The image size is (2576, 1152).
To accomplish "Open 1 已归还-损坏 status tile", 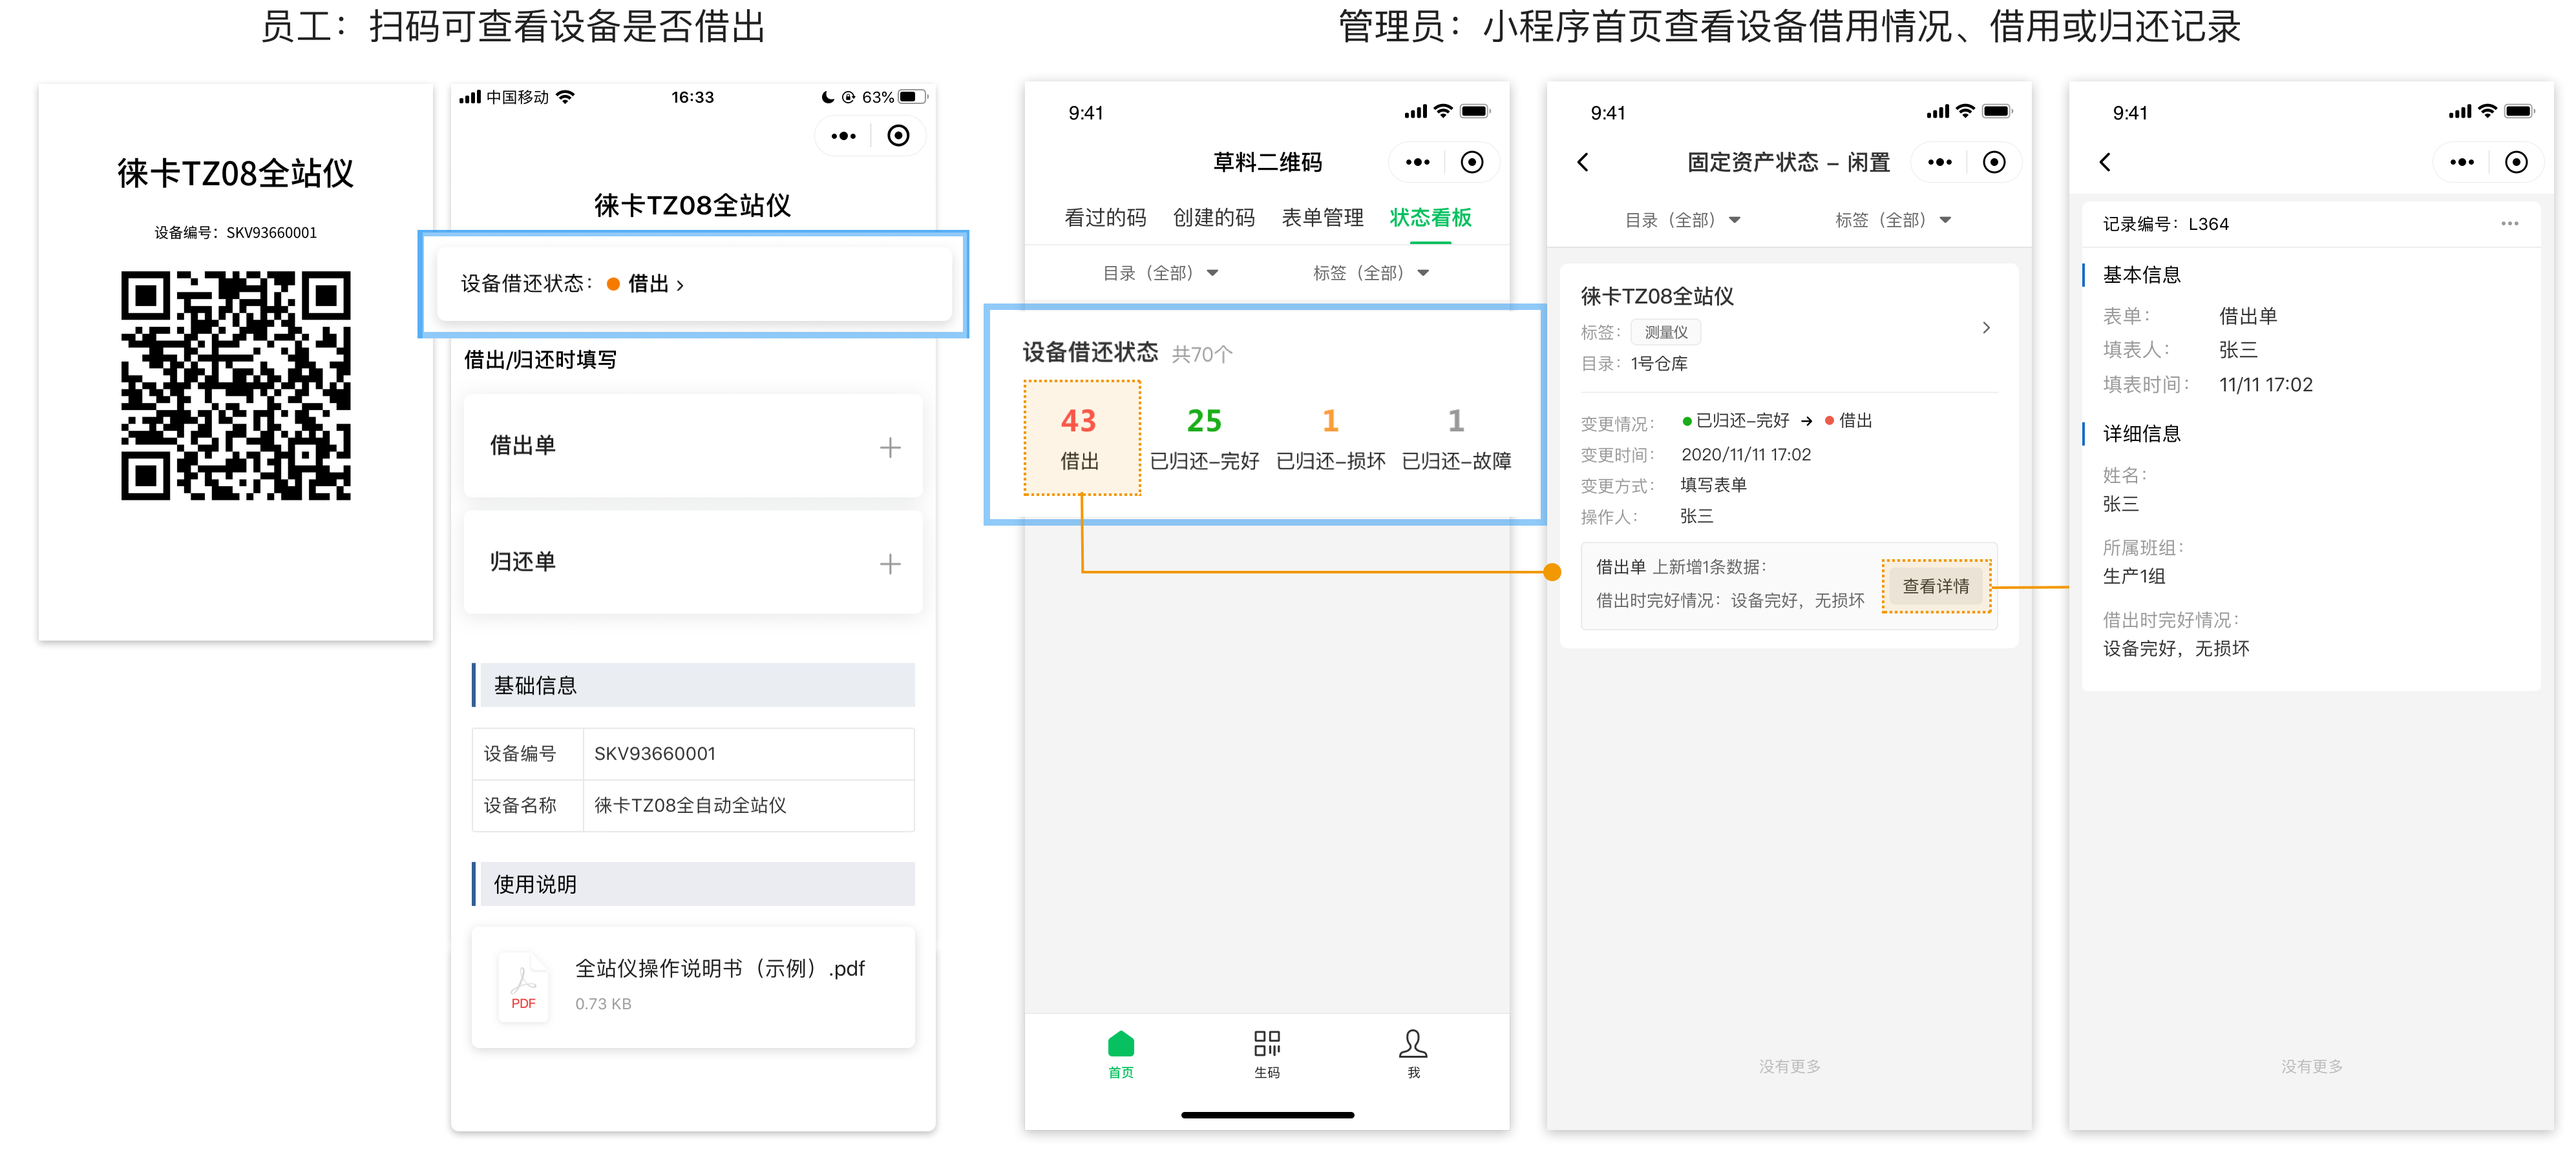I will (x=1330, y=438).
